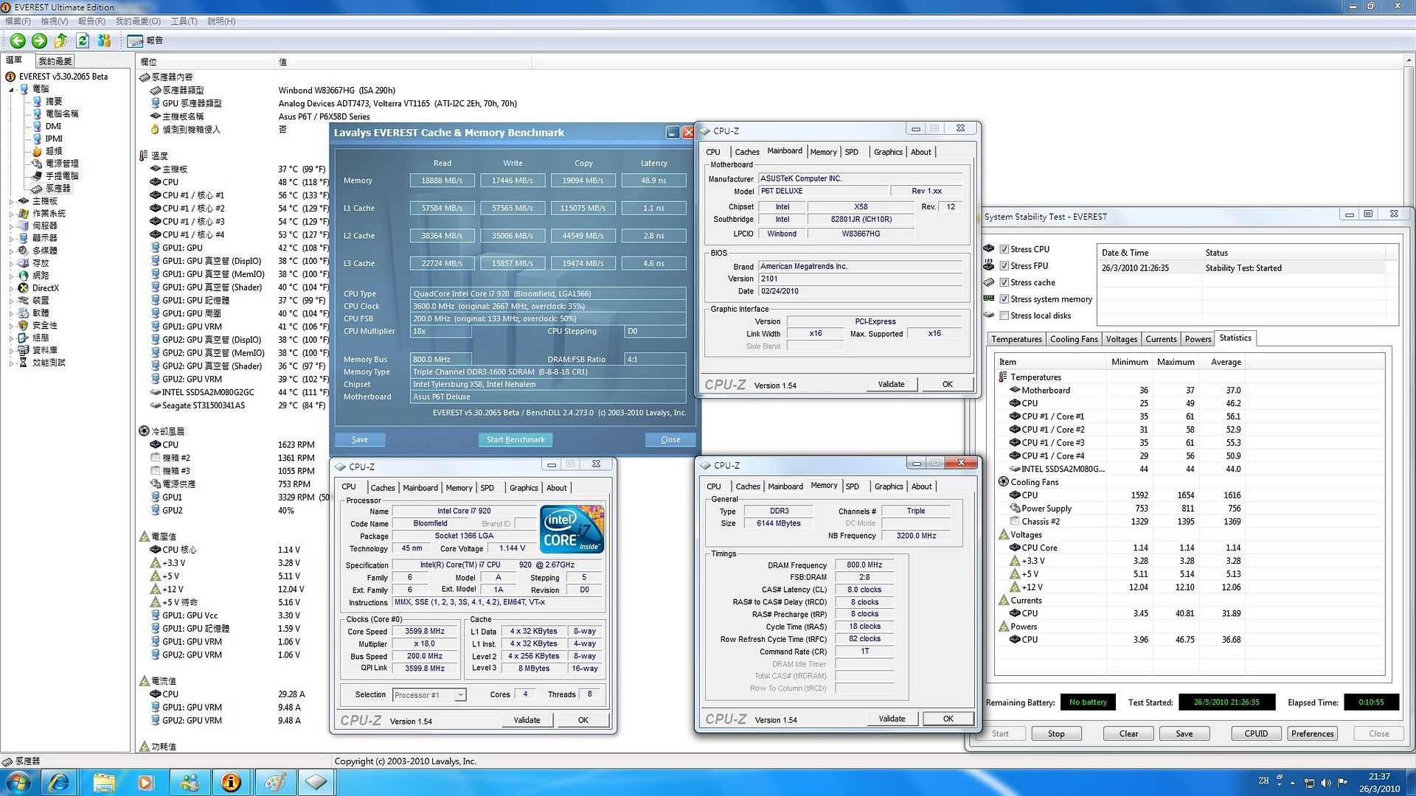
Task: Select the DirectX icon in the tree
Action: [24, 288]
